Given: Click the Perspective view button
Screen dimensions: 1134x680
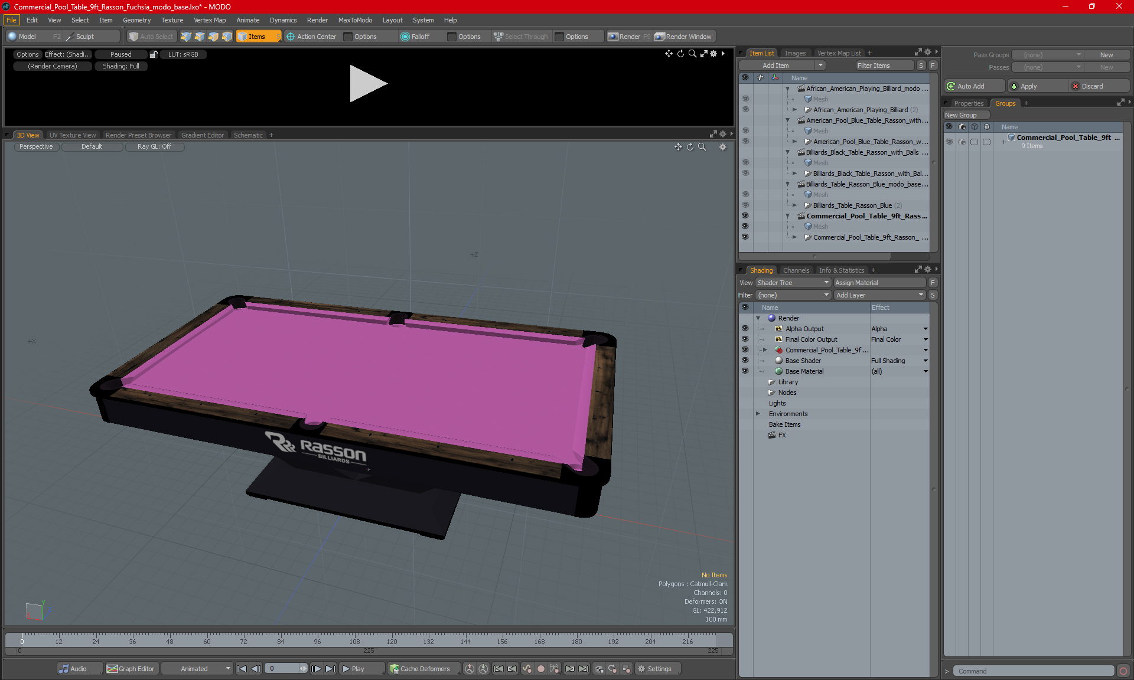Looking at the screenshot, I should click(36, 147).
